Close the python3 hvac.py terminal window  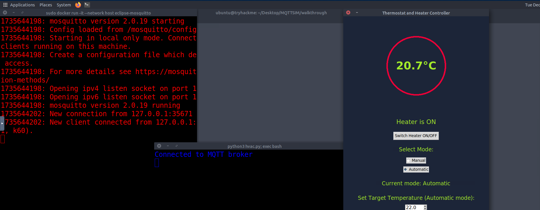[x=159, y=146]
